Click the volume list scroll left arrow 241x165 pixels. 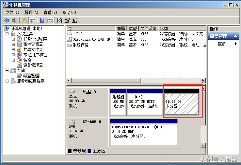click(x=69, y=81)
